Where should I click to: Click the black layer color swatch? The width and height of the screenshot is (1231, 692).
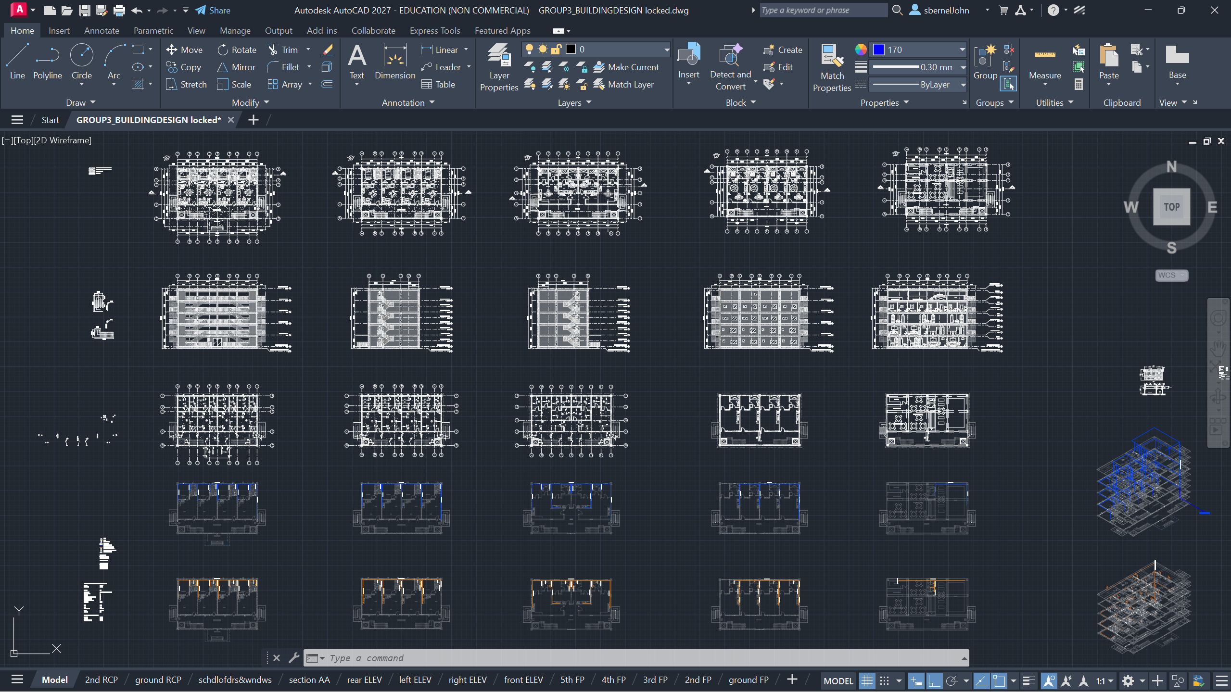pyautogui.click(x=571, y=49)
